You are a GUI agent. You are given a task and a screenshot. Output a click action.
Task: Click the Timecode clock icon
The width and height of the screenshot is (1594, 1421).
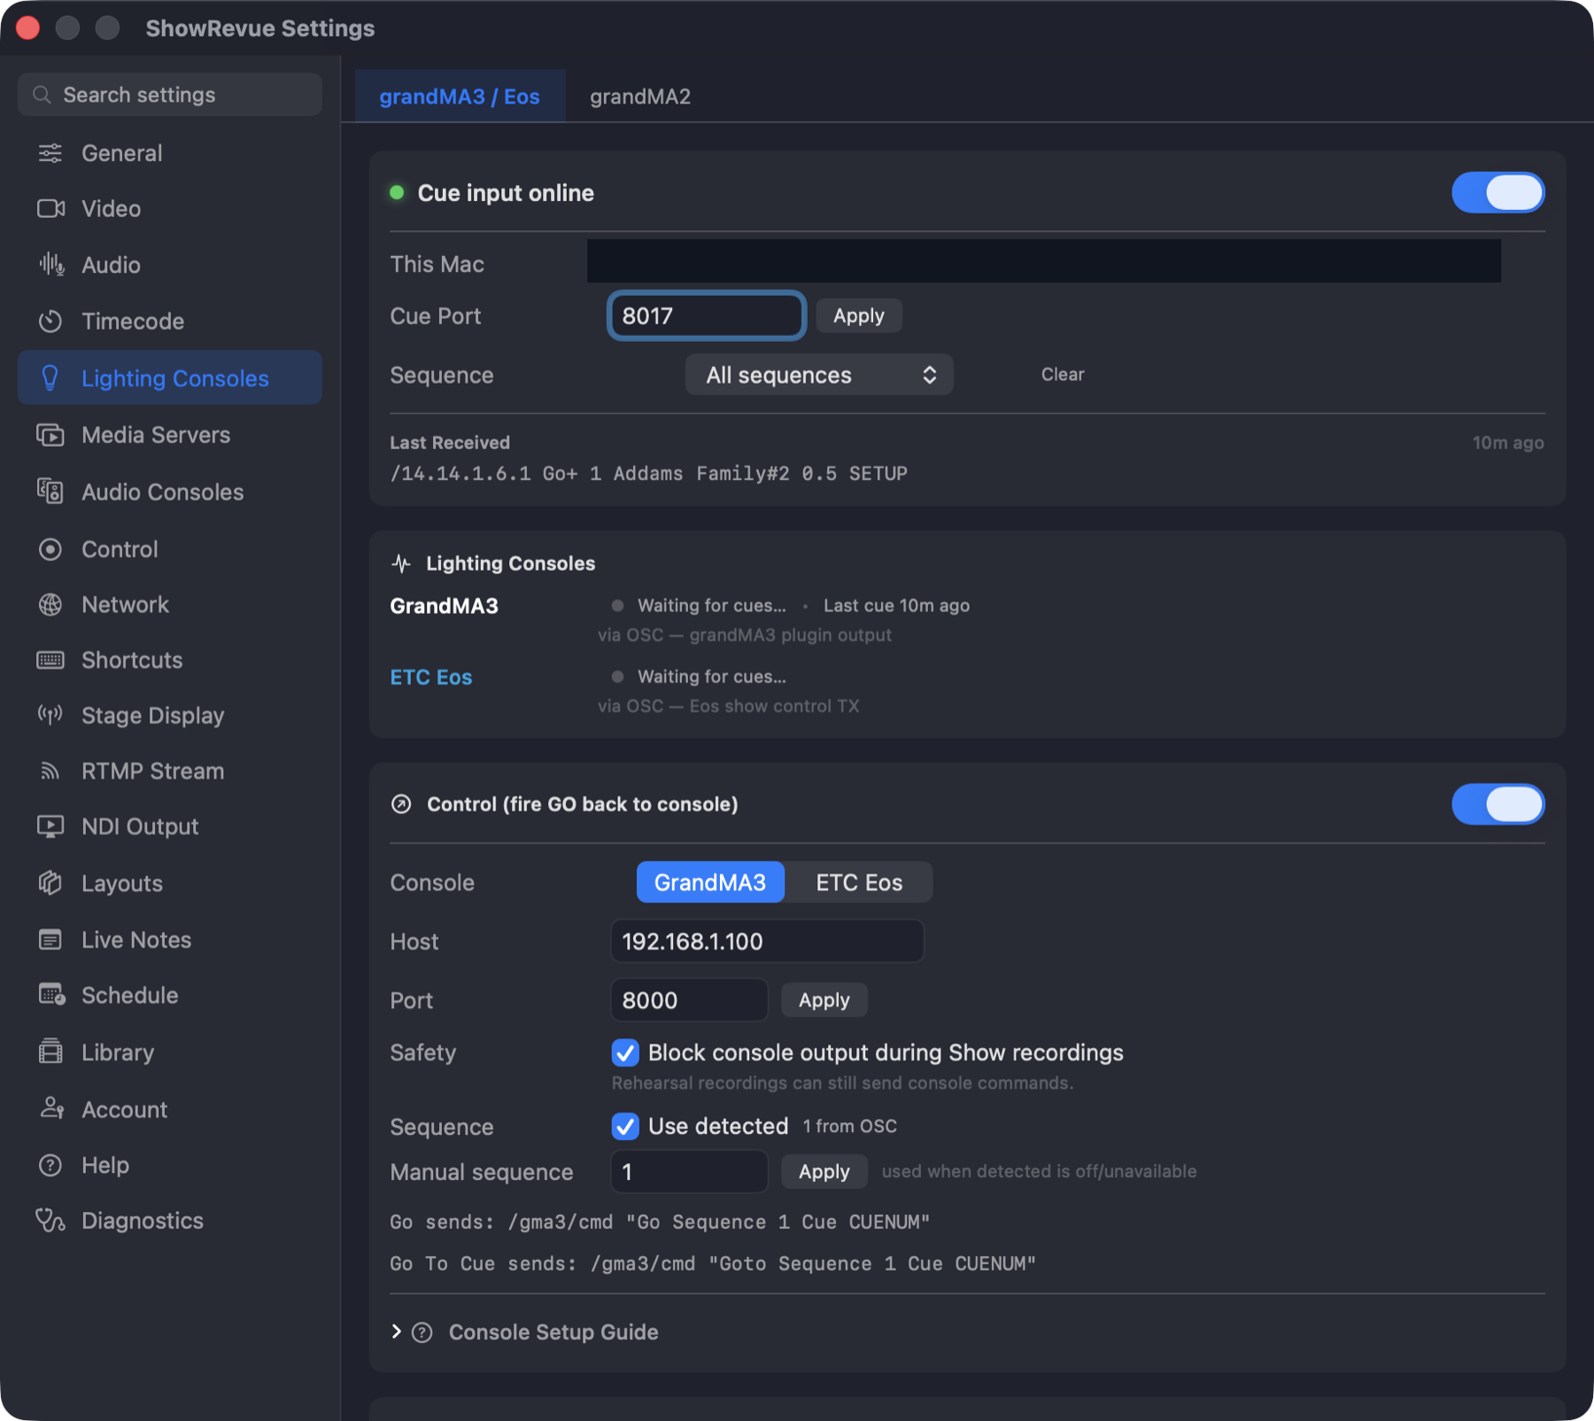tap(50, 321)
